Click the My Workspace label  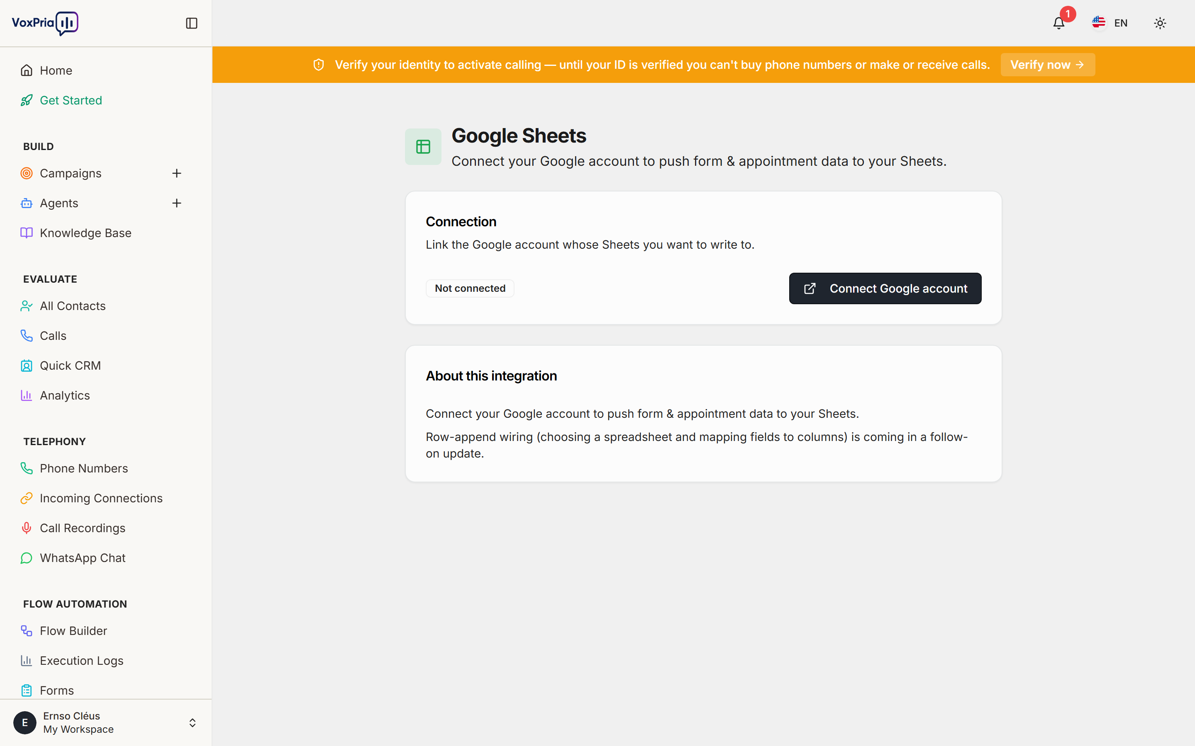click(78, 729)
